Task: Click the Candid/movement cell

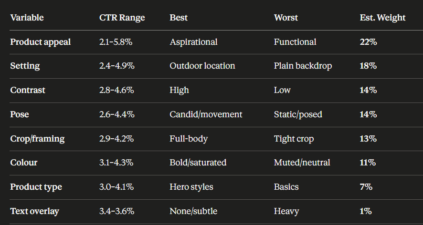Action: 206,114
